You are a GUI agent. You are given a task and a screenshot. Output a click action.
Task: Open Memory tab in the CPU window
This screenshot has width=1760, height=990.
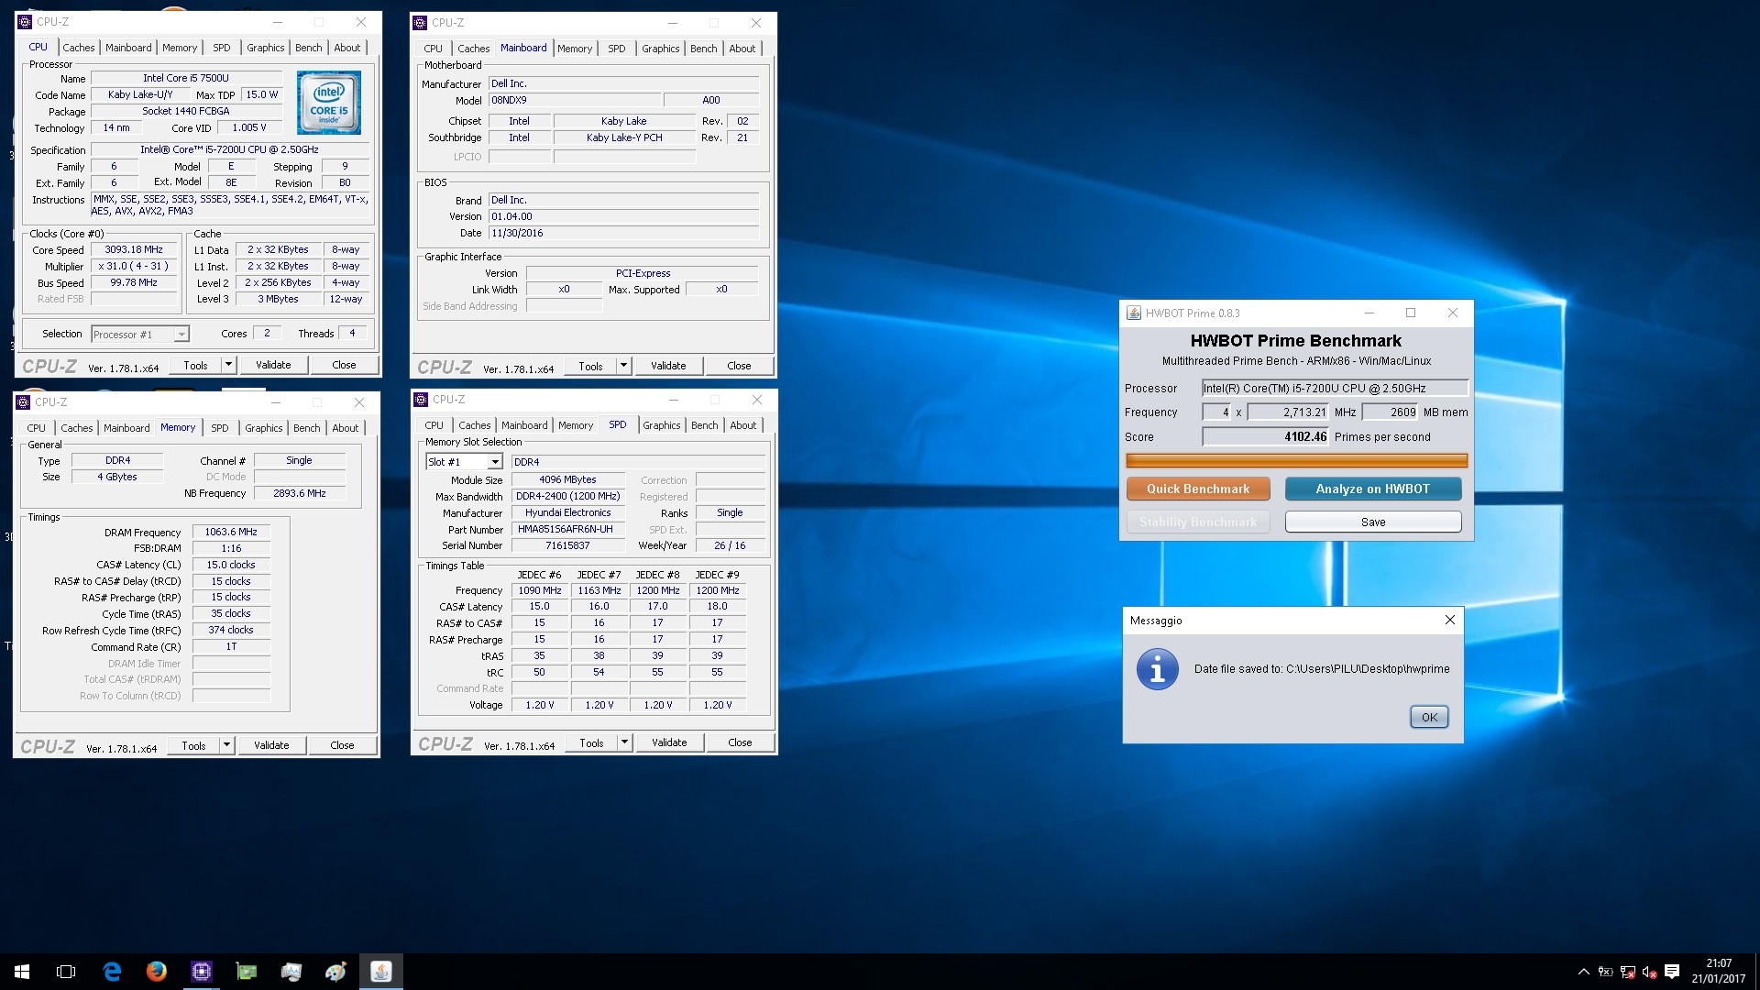(180, 48)
